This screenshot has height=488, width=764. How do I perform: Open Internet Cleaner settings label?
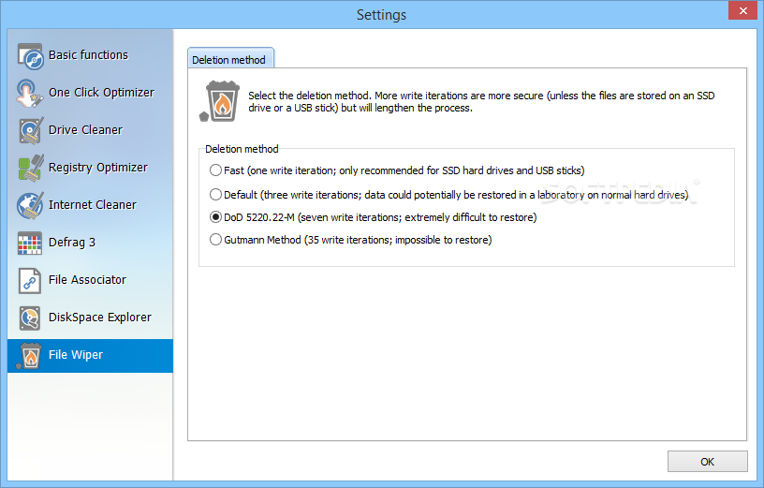tap(93, 205)
